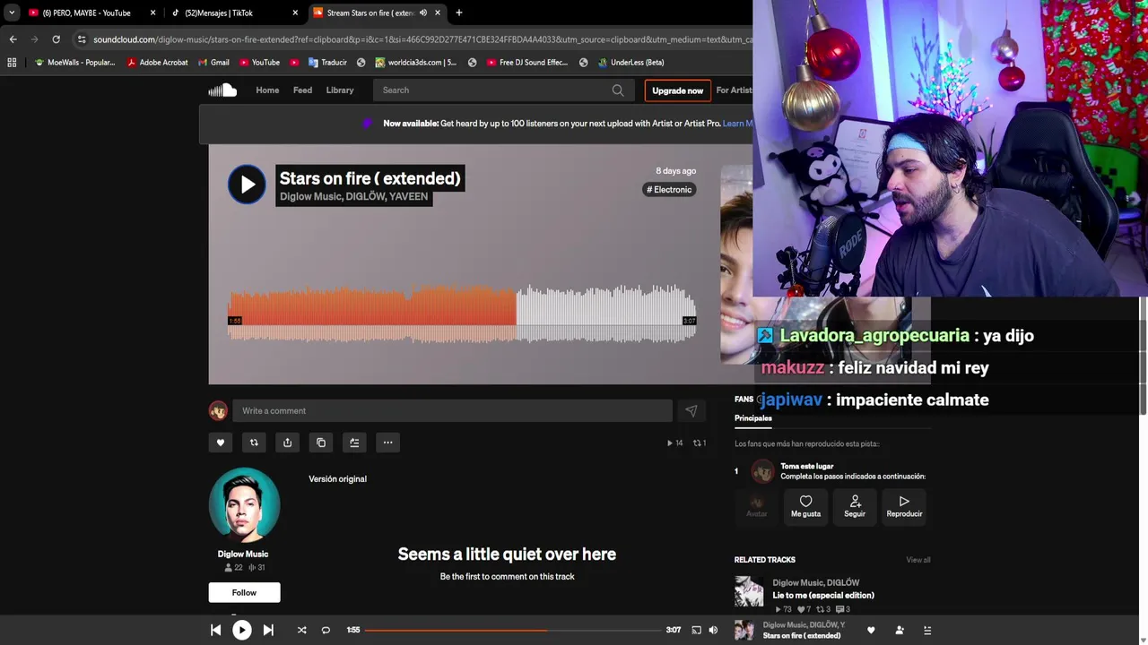
Task: Open the apps grid in the bookmarks bar
Action: (x=12, y=63)
